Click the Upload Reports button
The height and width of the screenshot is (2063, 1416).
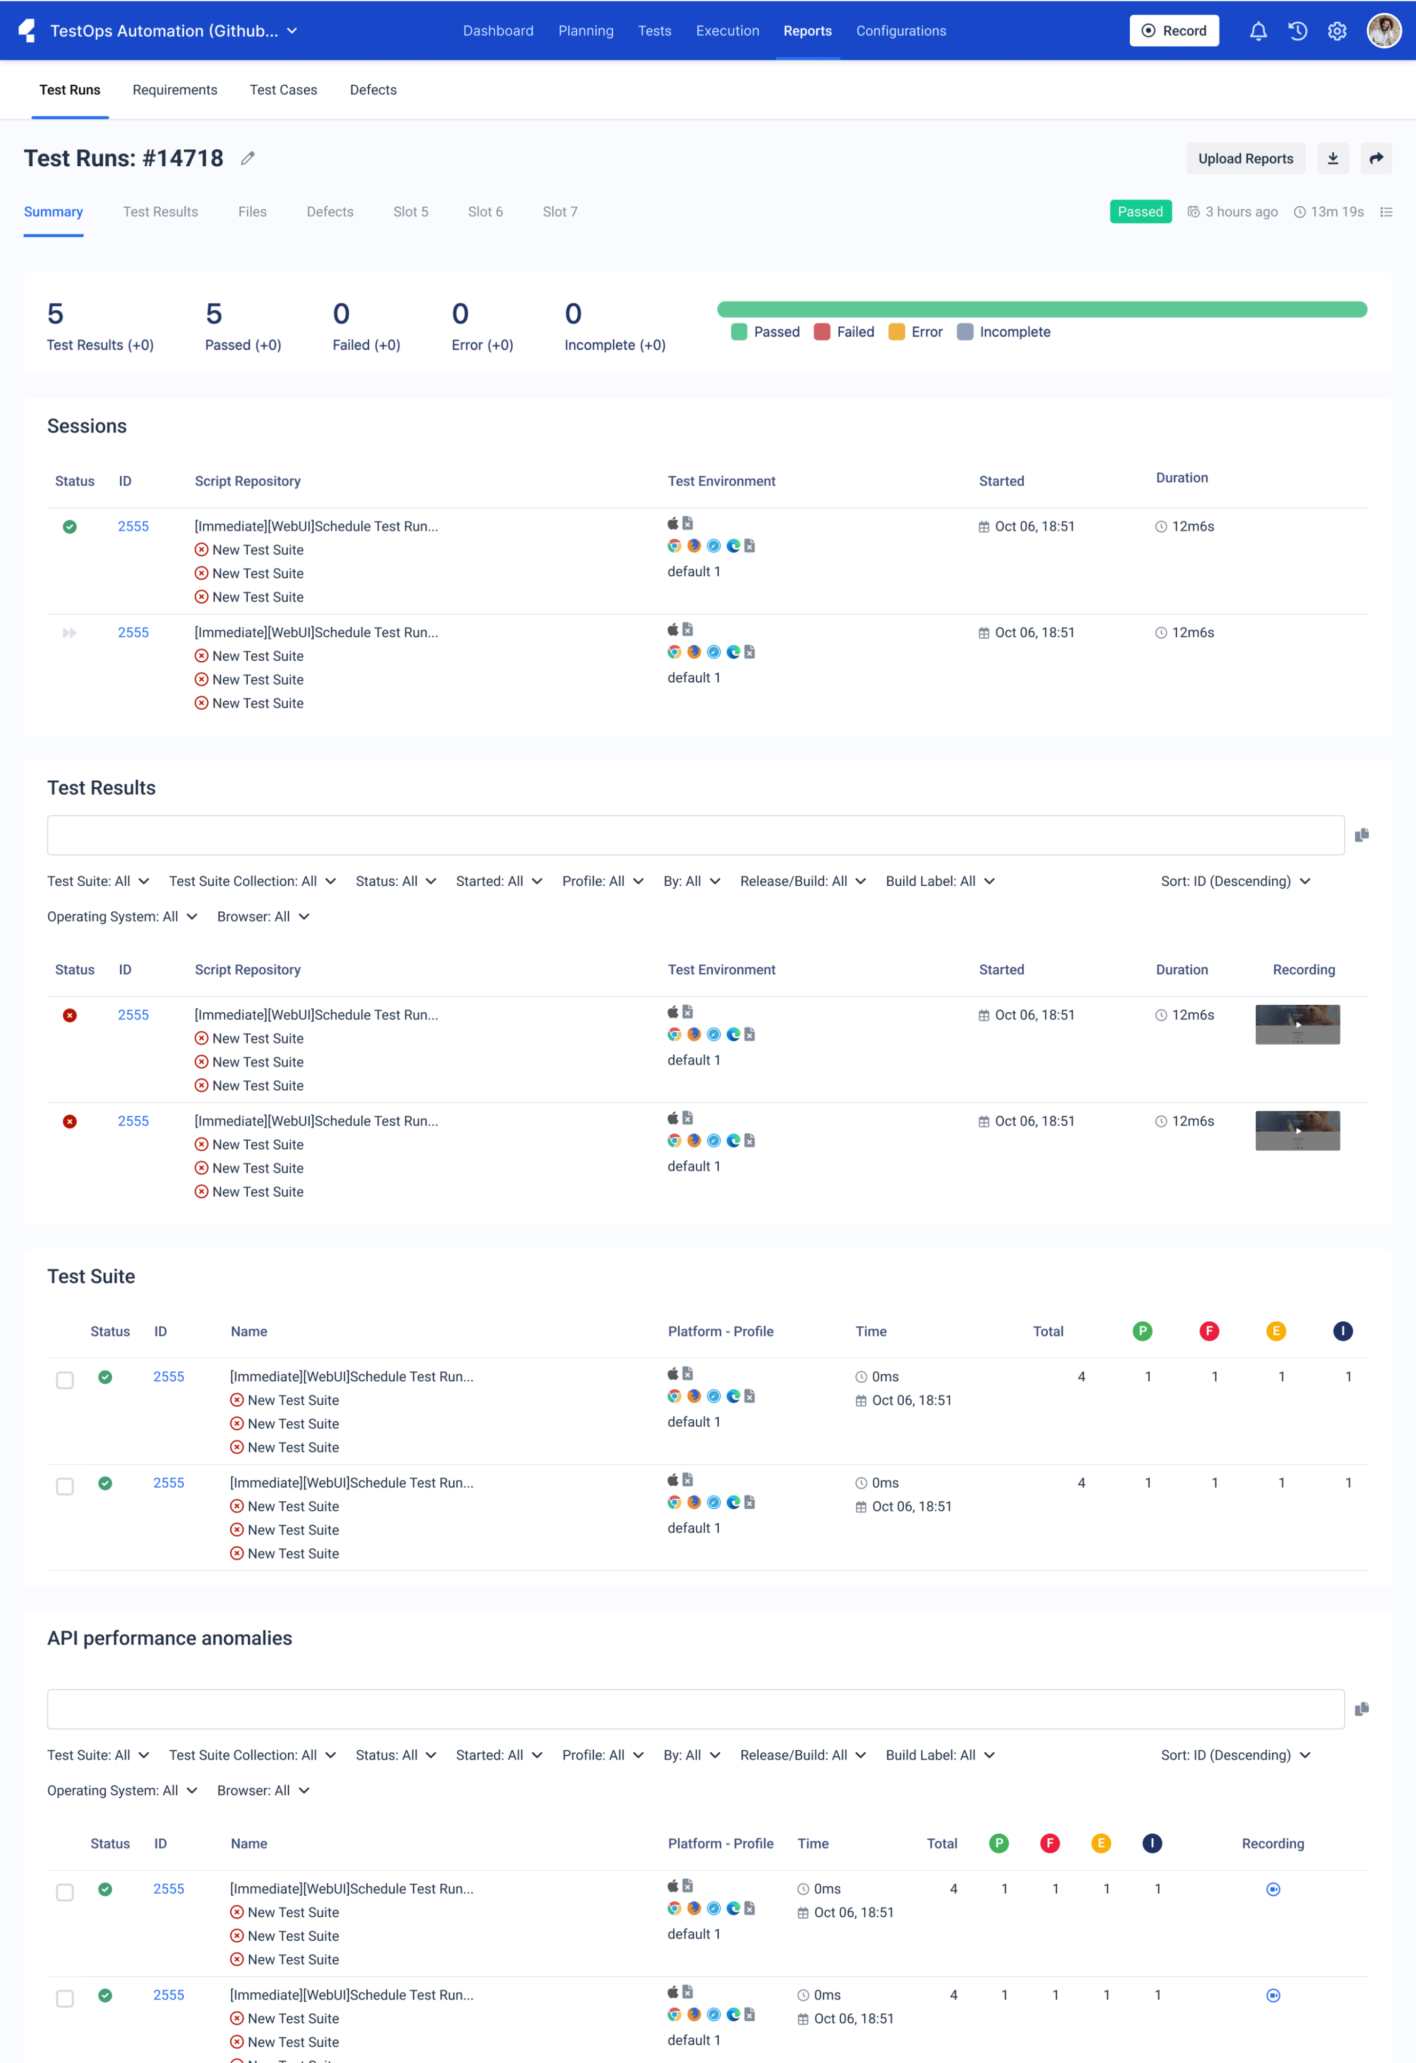tap(1245, 158)
